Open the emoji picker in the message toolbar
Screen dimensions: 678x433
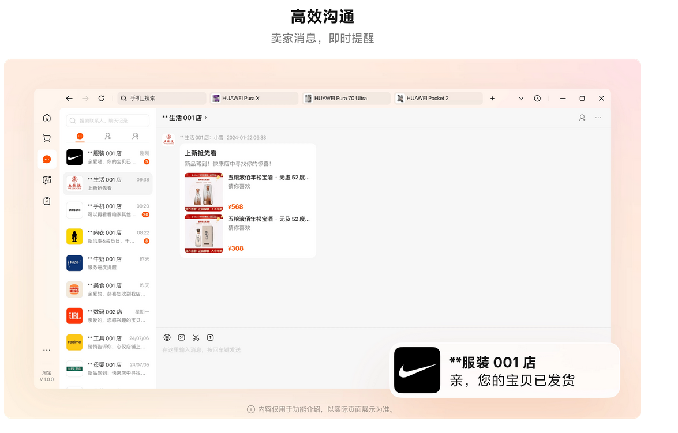click(167, 337)
